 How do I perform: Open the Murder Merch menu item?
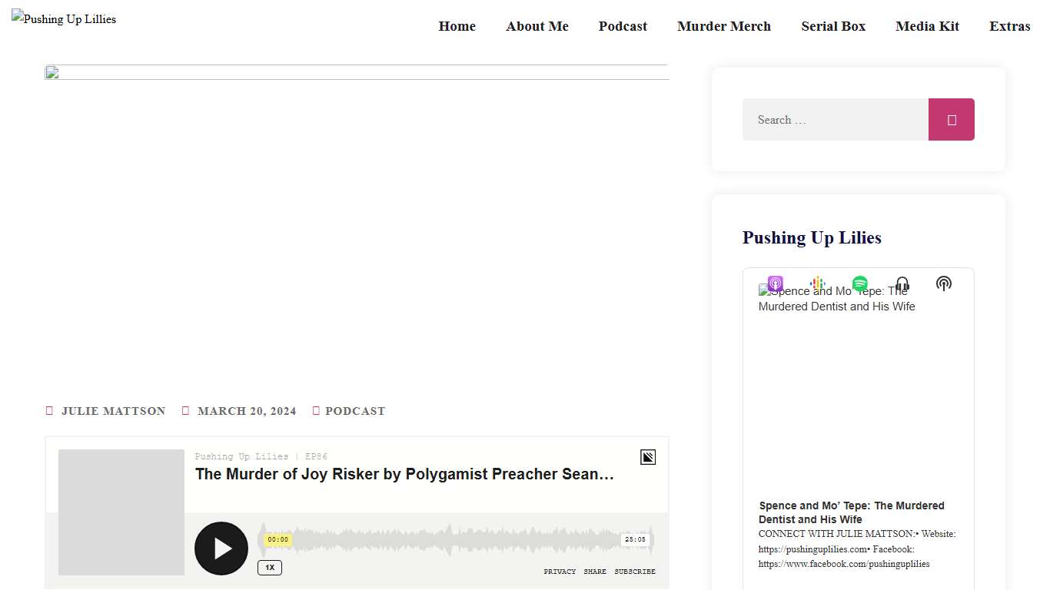723,26
